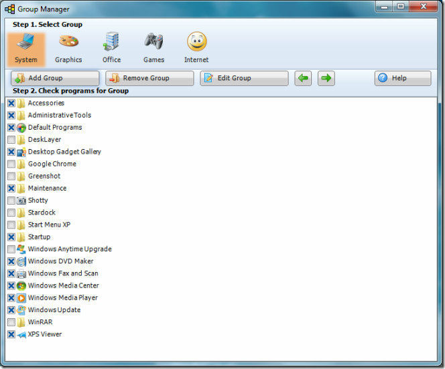
Task: Click the Windows Anytime Upgrade icon
Action: click(x=21, y=249)
